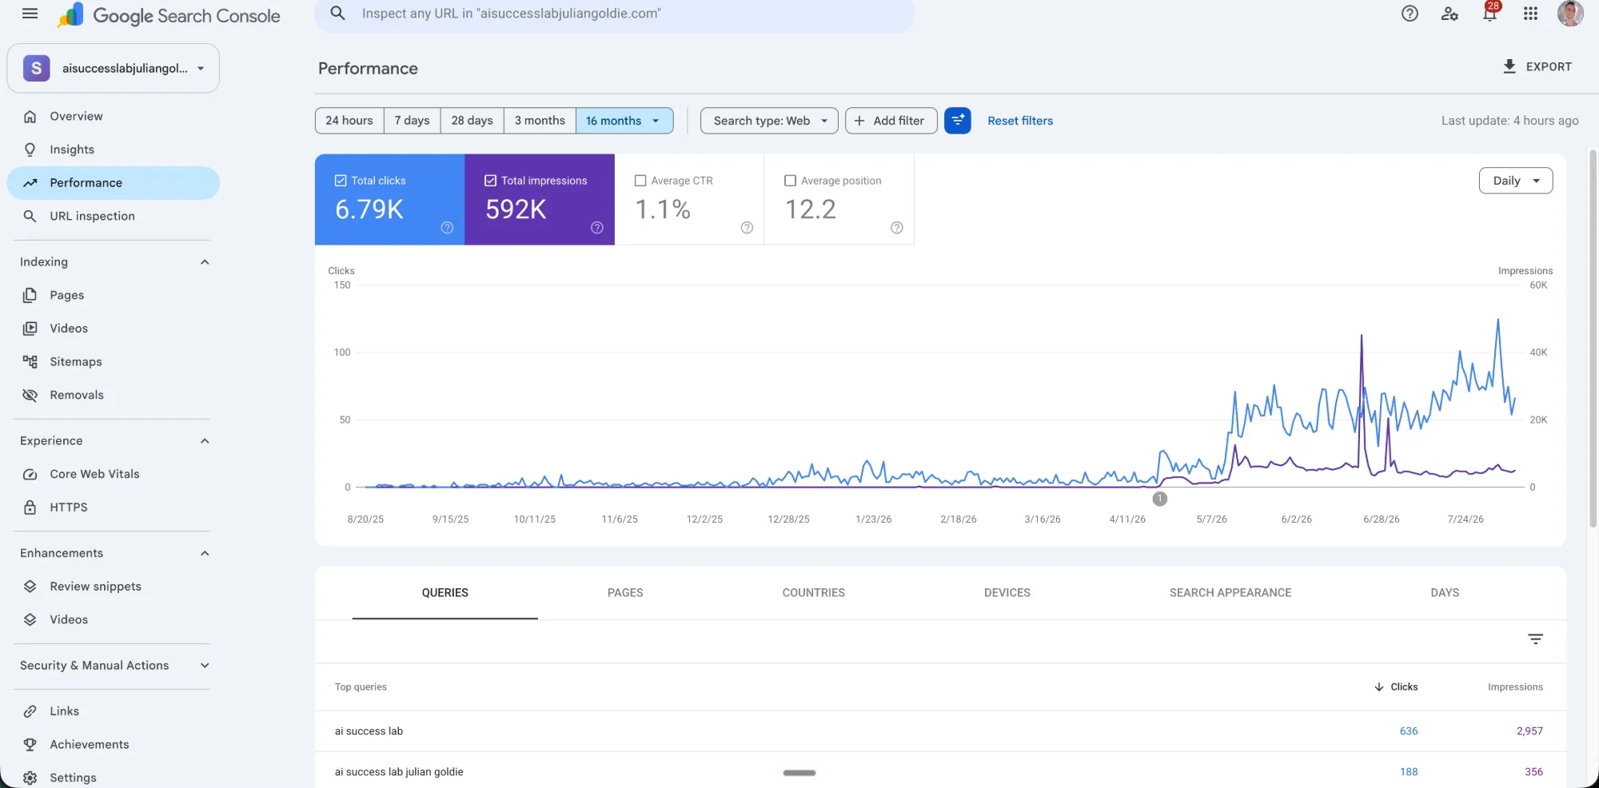Select the 3 months date range
This screenshot has height=788, width=1599.
pos(540,121)
